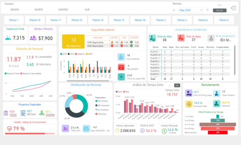Click the Total de Bajas icon

[x=181, y=38]
